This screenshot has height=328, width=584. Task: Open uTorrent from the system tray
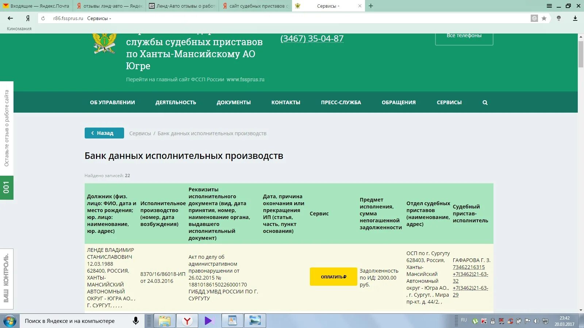(x=475, y=321)
